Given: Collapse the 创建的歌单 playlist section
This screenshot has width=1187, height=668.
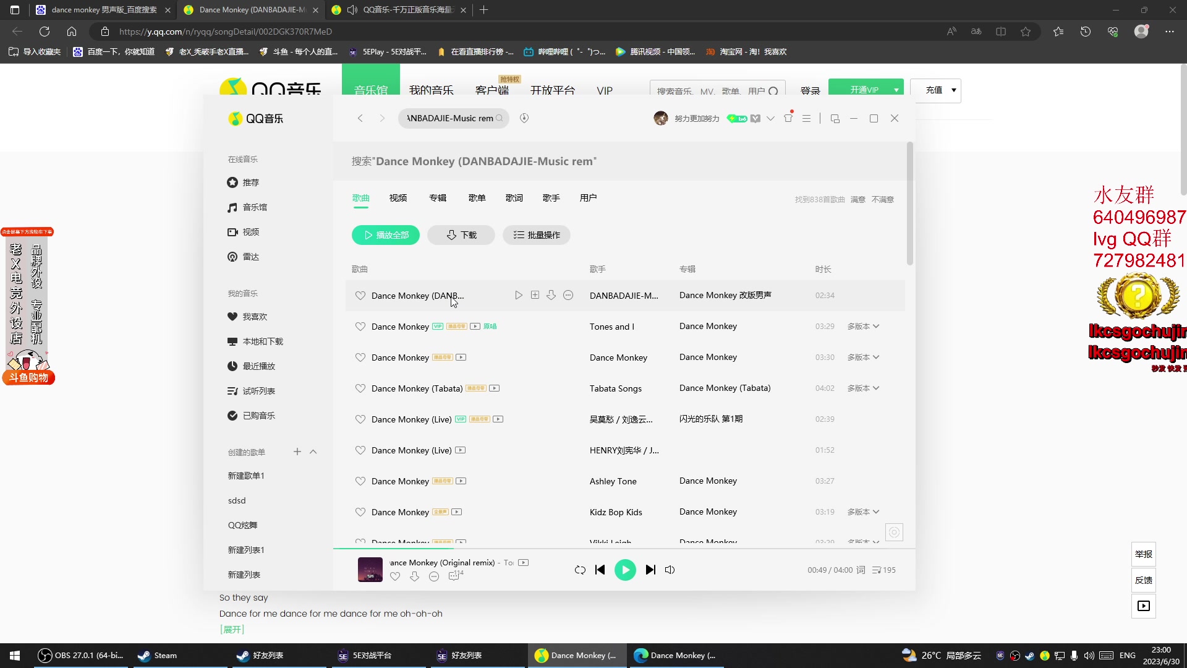Looking at the screenshot, I should 313,452.
